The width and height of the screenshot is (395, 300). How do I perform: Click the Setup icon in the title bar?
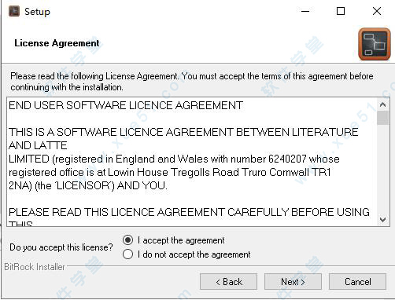(x=14, y=11)
